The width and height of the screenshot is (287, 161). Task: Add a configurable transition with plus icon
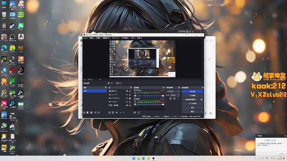pos(170,99)
